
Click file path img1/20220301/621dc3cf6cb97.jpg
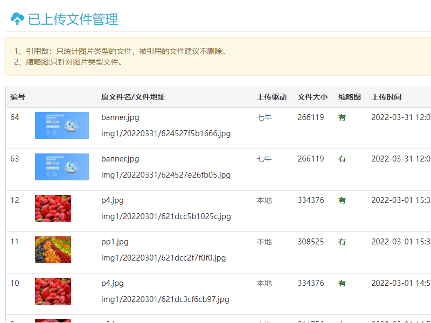[x=165, y=299]
